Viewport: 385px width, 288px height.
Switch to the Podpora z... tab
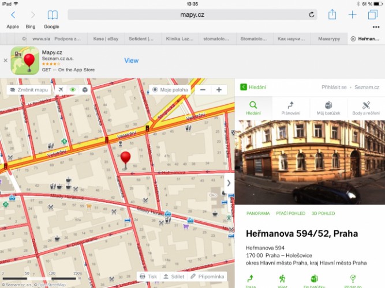click(68, 39)
